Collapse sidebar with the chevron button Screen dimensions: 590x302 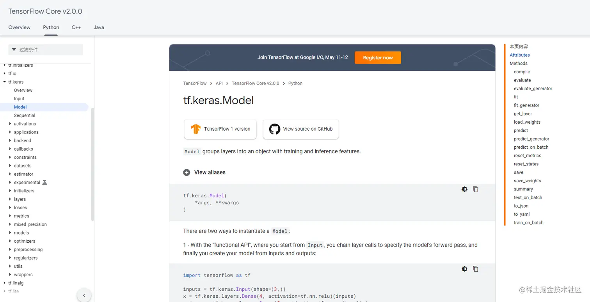[84, 295]
